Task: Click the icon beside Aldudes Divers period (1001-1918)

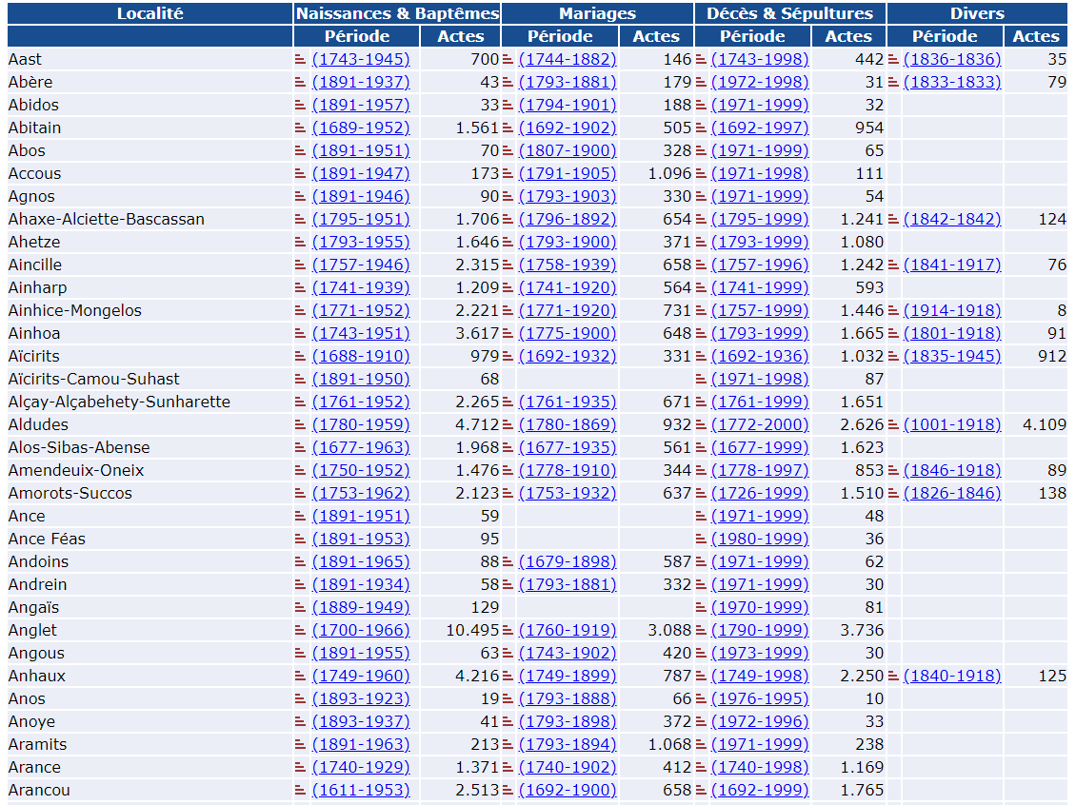Action: [893, 424]
